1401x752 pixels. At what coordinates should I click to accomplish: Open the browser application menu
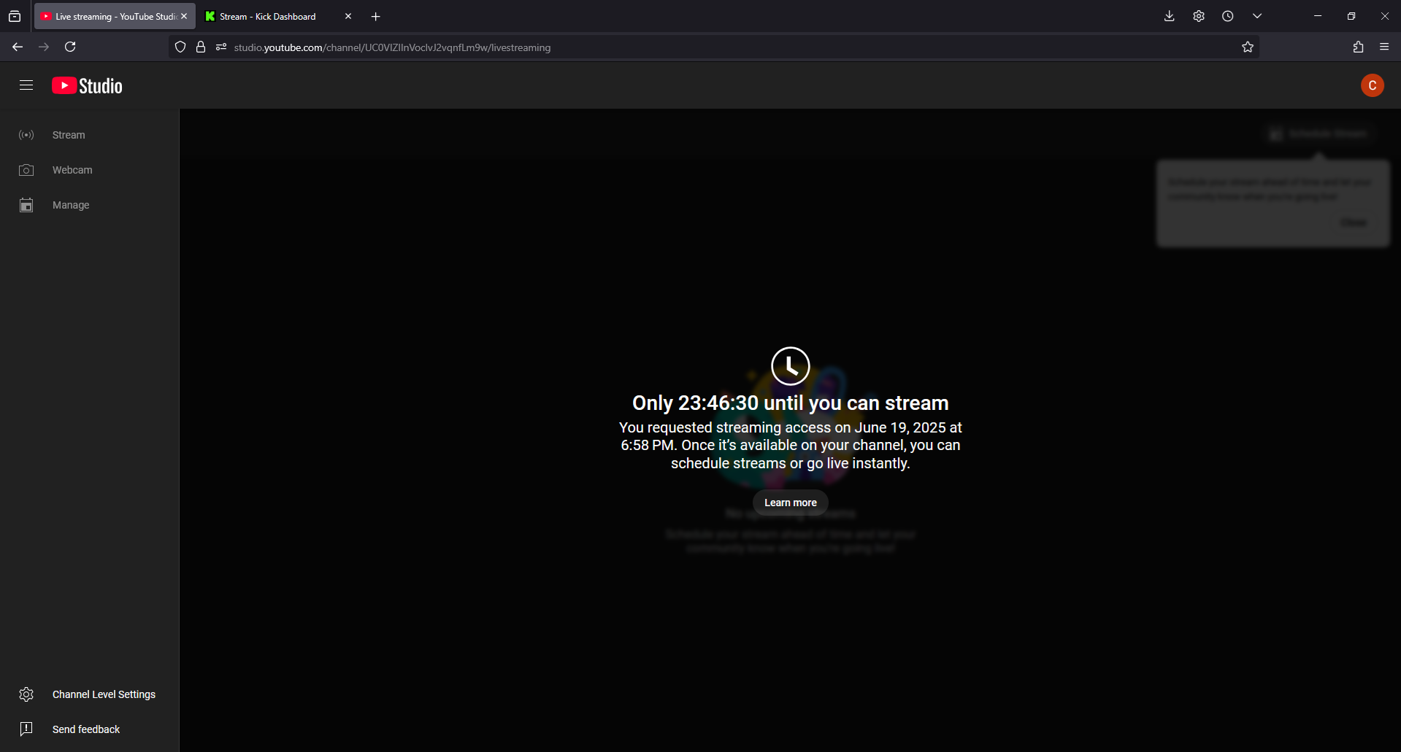[1384, 47]
